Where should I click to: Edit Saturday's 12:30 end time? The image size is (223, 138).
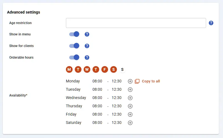coord(117,123)
